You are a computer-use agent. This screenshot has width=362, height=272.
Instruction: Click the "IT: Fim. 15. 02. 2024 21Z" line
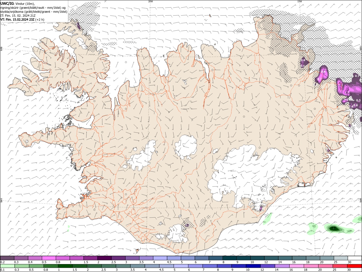point(18,16)
